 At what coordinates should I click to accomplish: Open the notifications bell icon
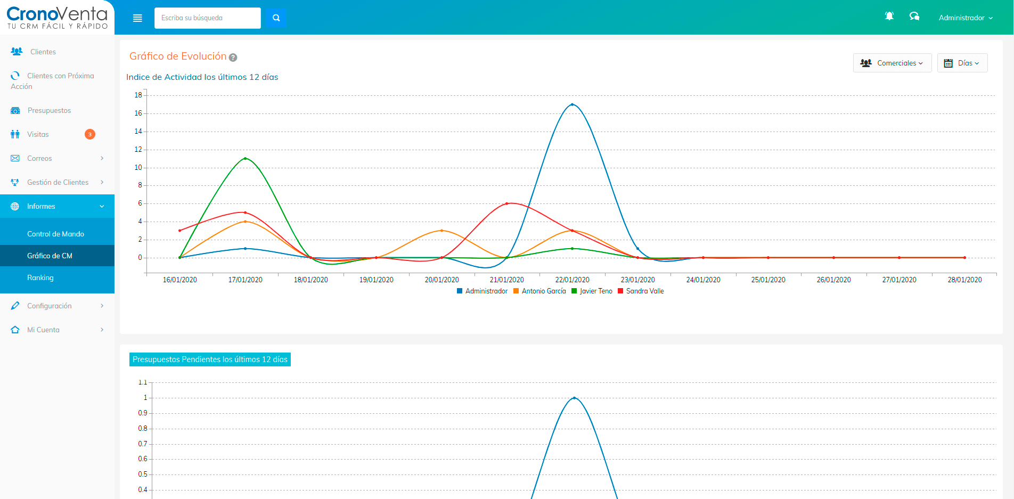click(889, 16)
